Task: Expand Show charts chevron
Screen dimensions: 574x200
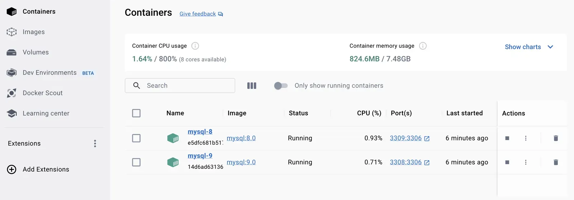Action: point(550,47)
